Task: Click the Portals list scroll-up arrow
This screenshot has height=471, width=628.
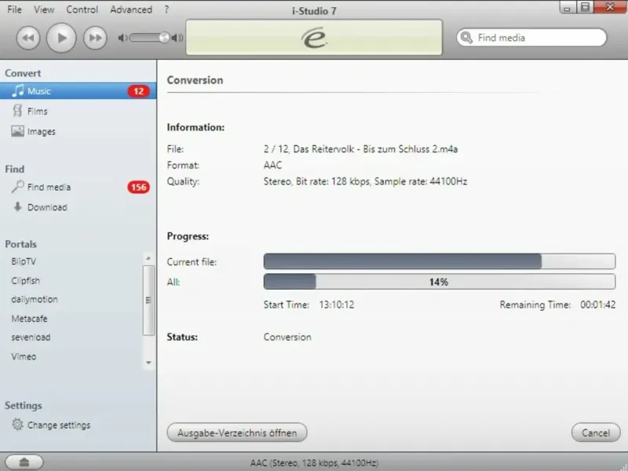Action: [x=148, y=258]
